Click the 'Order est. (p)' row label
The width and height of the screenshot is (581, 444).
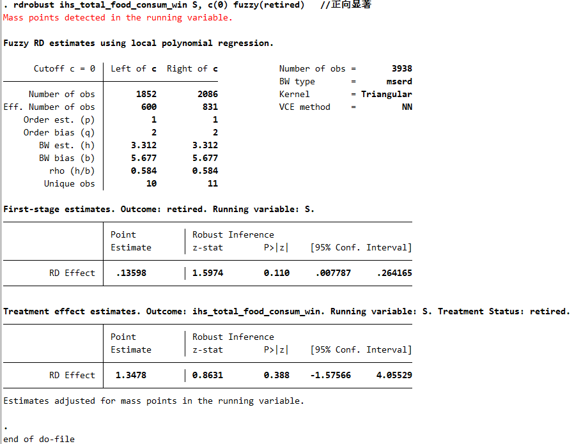tap(59, 120)
